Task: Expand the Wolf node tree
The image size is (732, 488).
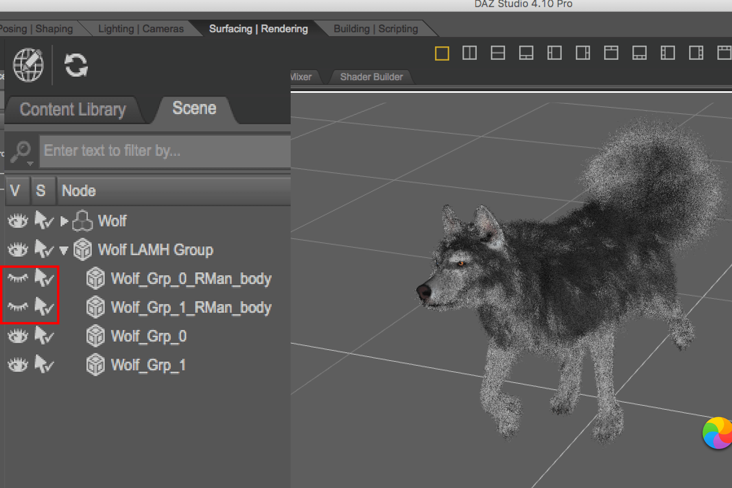Action: coord(64,221)
